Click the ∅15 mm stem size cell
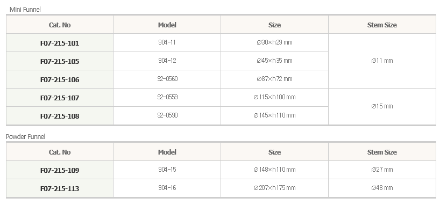The image size is (447, 205). (382, 106)
